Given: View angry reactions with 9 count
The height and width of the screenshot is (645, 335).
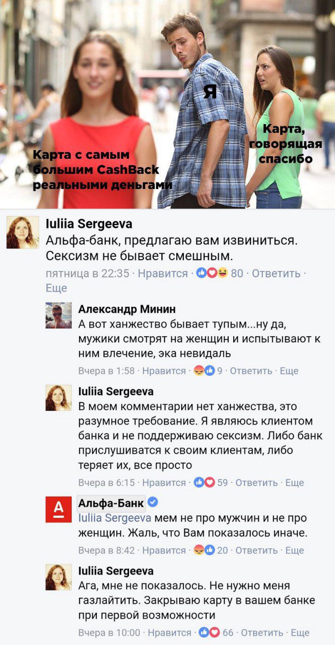Looking at the screenshot, I should point(208,371).
